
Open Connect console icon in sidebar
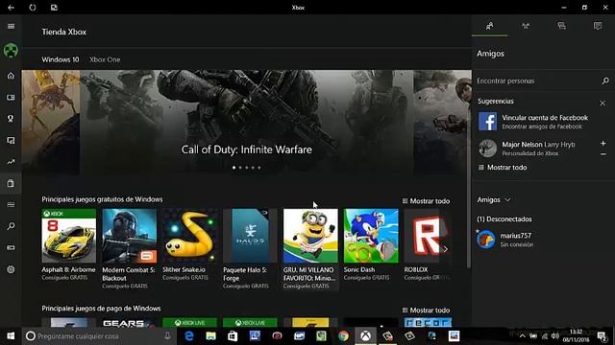pos(11,247)
